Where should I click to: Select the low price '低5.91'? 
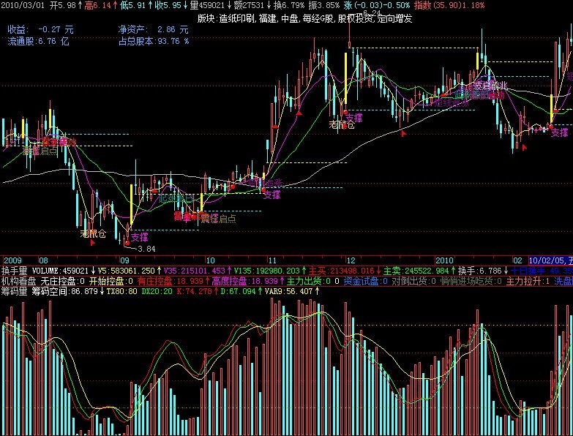tap(135, 5)
